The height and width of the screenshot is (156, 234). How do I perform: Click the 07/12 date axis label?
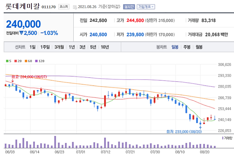[x=105, y=152]
